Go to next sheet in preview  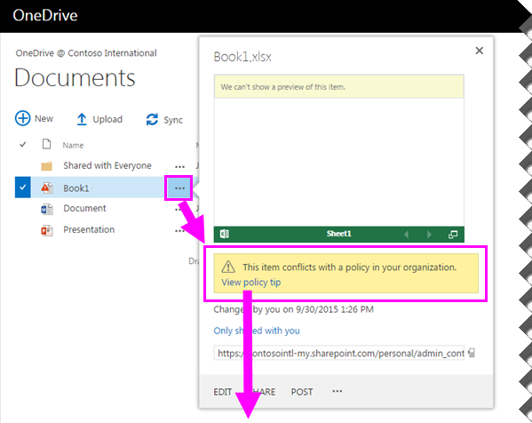pyautogui.click(x=429, y=235)
